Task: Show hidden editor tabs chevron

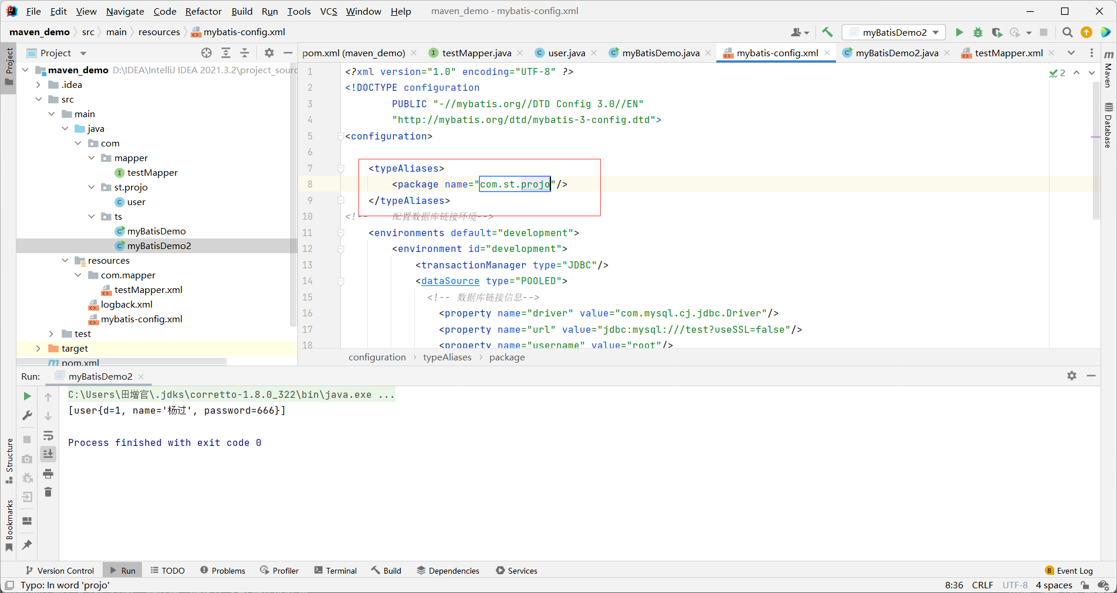Action: click(1071, 53)
